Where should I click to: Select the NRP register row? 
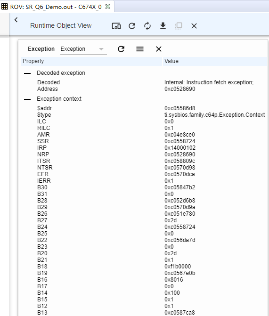coord(144,154)
